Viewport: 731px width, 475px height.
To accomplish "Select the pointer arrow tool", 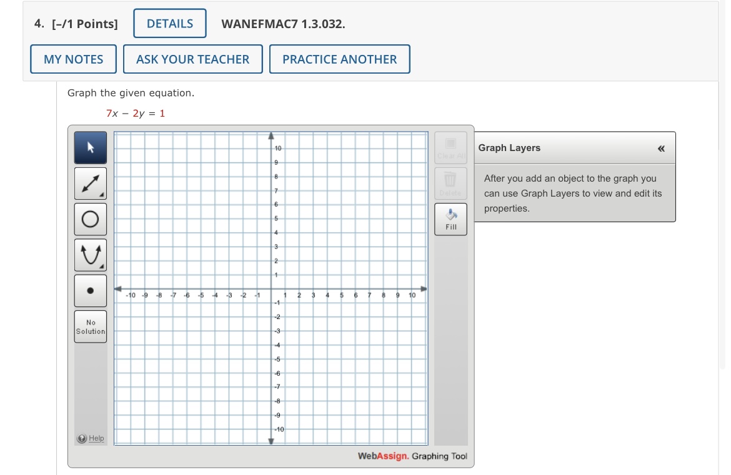I will (x=91, y=148).
